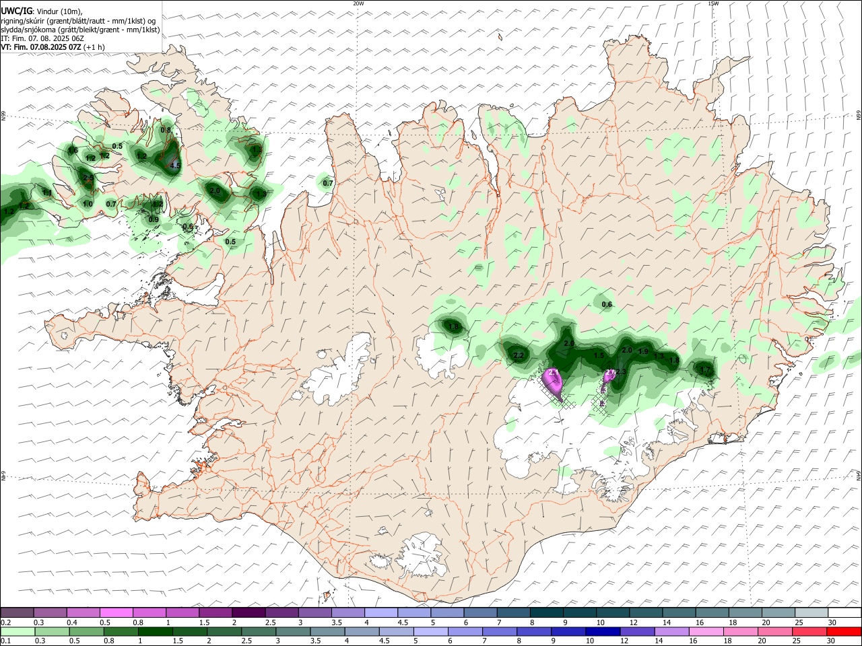Click the lilac 14 swatch in lower legend row

[671, 631]
